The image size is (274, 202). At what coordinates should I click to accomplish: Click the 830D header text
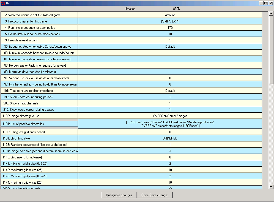coord(177,9)
